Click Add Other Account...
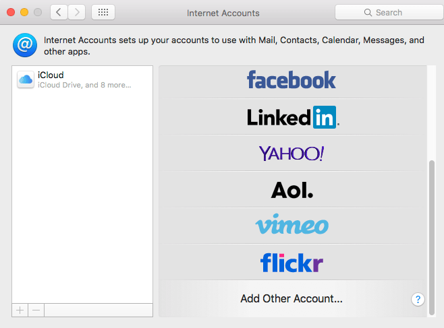 tap(292, 298)
